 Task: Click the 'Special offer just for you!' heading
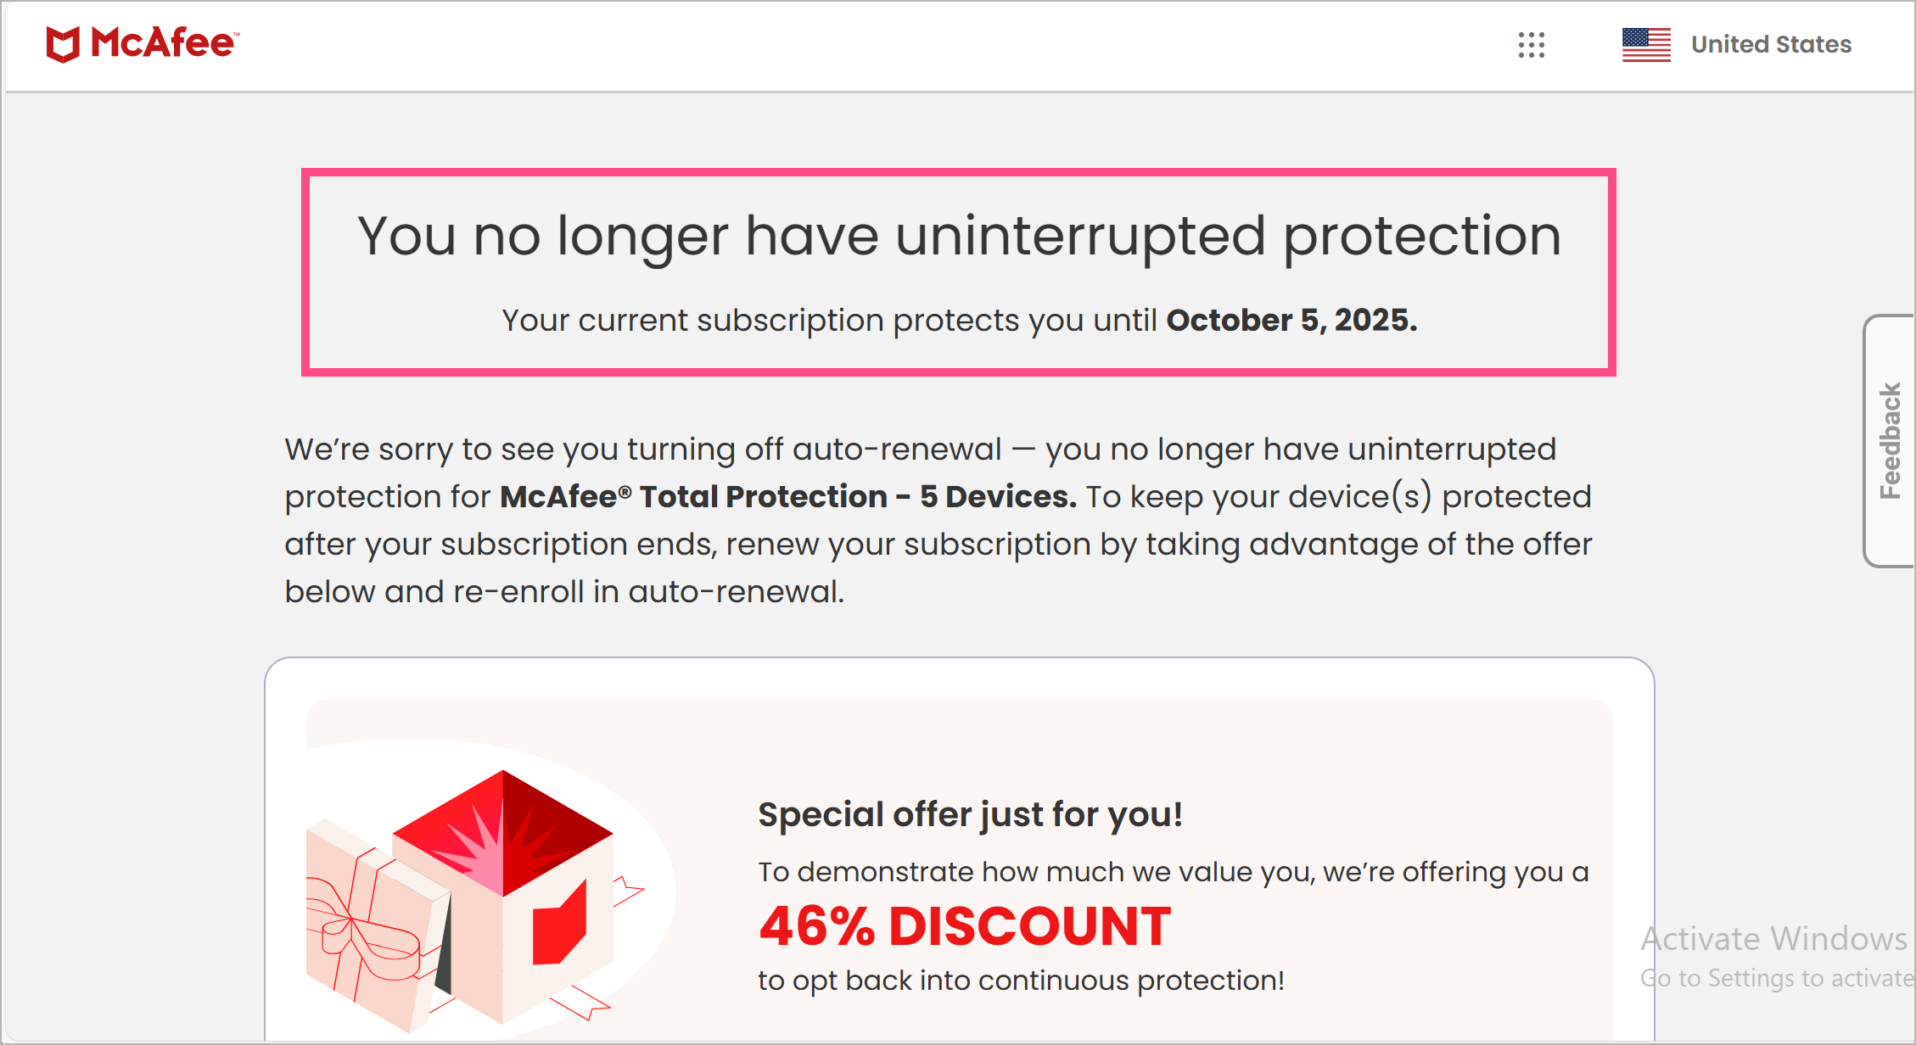click(970, 814)
